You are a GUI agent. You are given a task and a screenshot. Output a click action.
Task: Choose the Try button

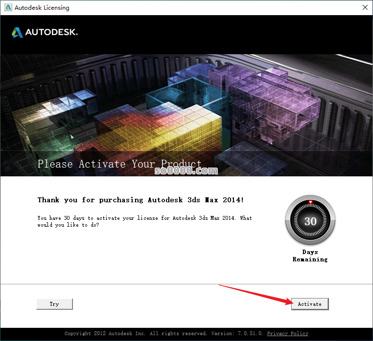tap(54, 304)
